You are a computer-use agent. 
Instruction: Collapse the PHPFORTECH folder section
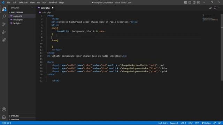17,12
